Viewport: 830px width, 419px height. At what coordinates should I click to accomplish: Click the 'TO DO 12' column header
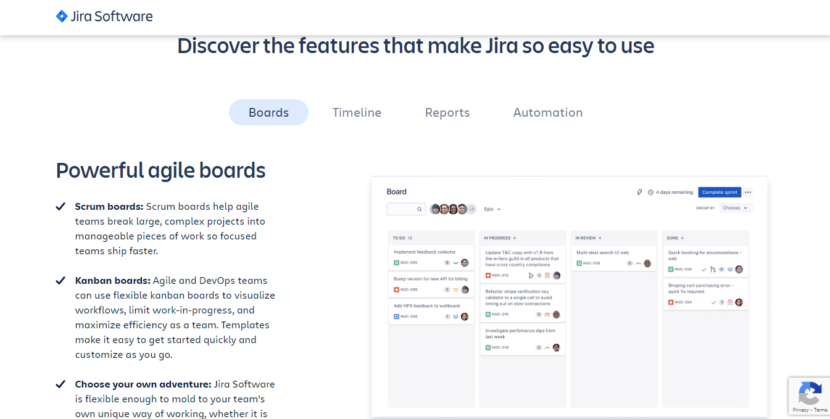(402, 238)
